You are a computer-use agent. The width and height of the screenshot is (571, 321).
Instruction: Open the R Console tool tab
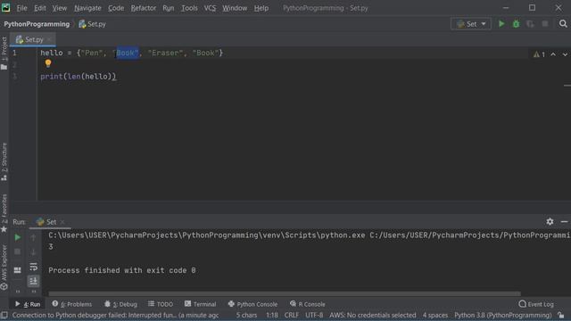click(308, 304)
